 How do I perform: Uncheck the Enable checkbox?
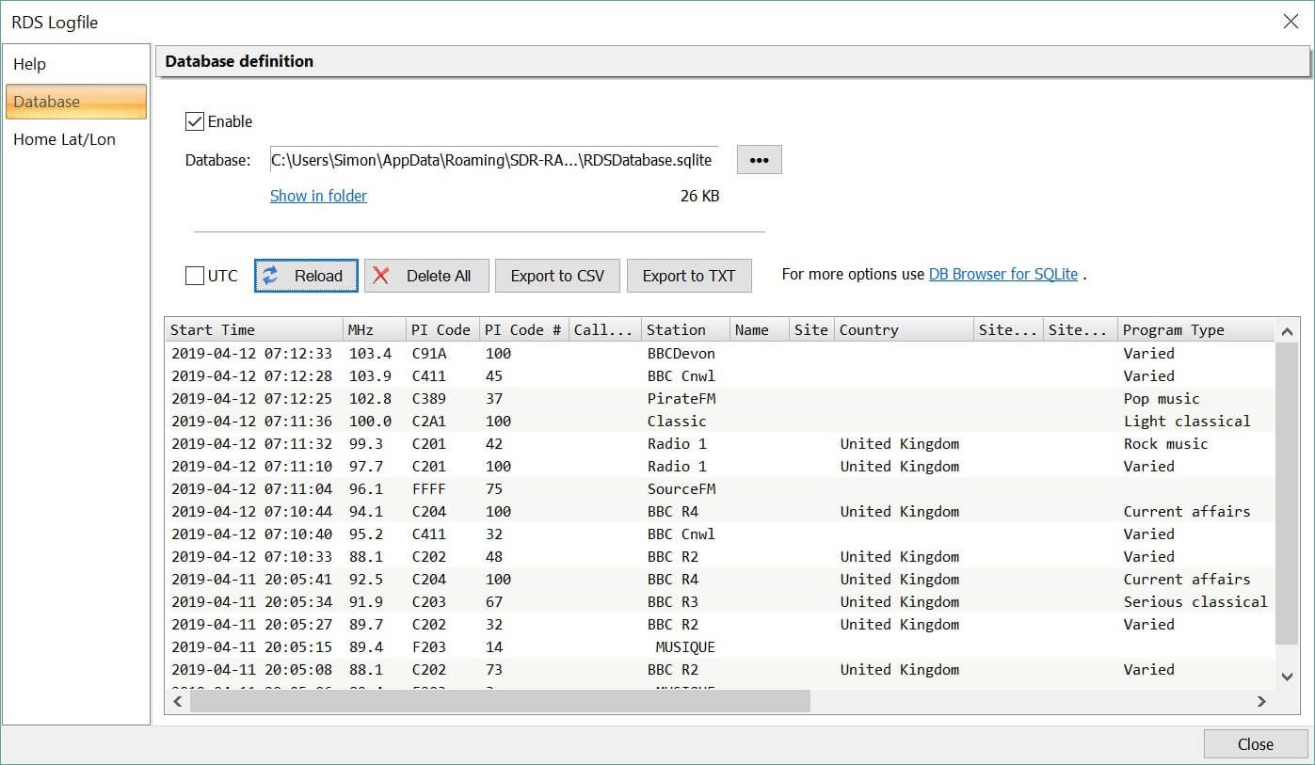pos(196,121)
